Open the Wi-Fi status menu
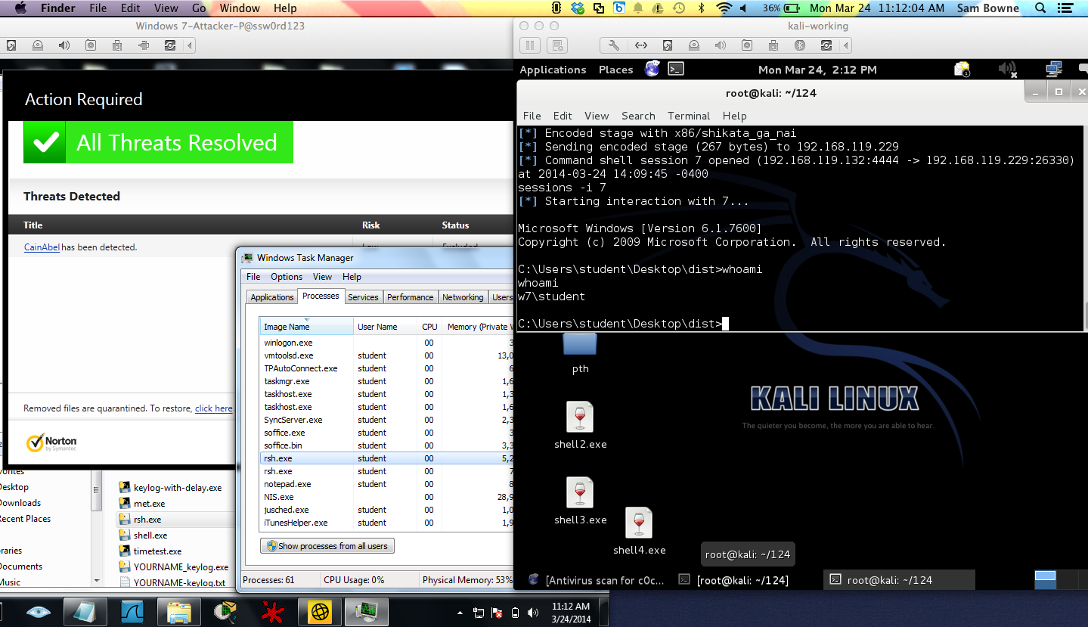The height and width of the screenshot is (627, 1088). 724,8
